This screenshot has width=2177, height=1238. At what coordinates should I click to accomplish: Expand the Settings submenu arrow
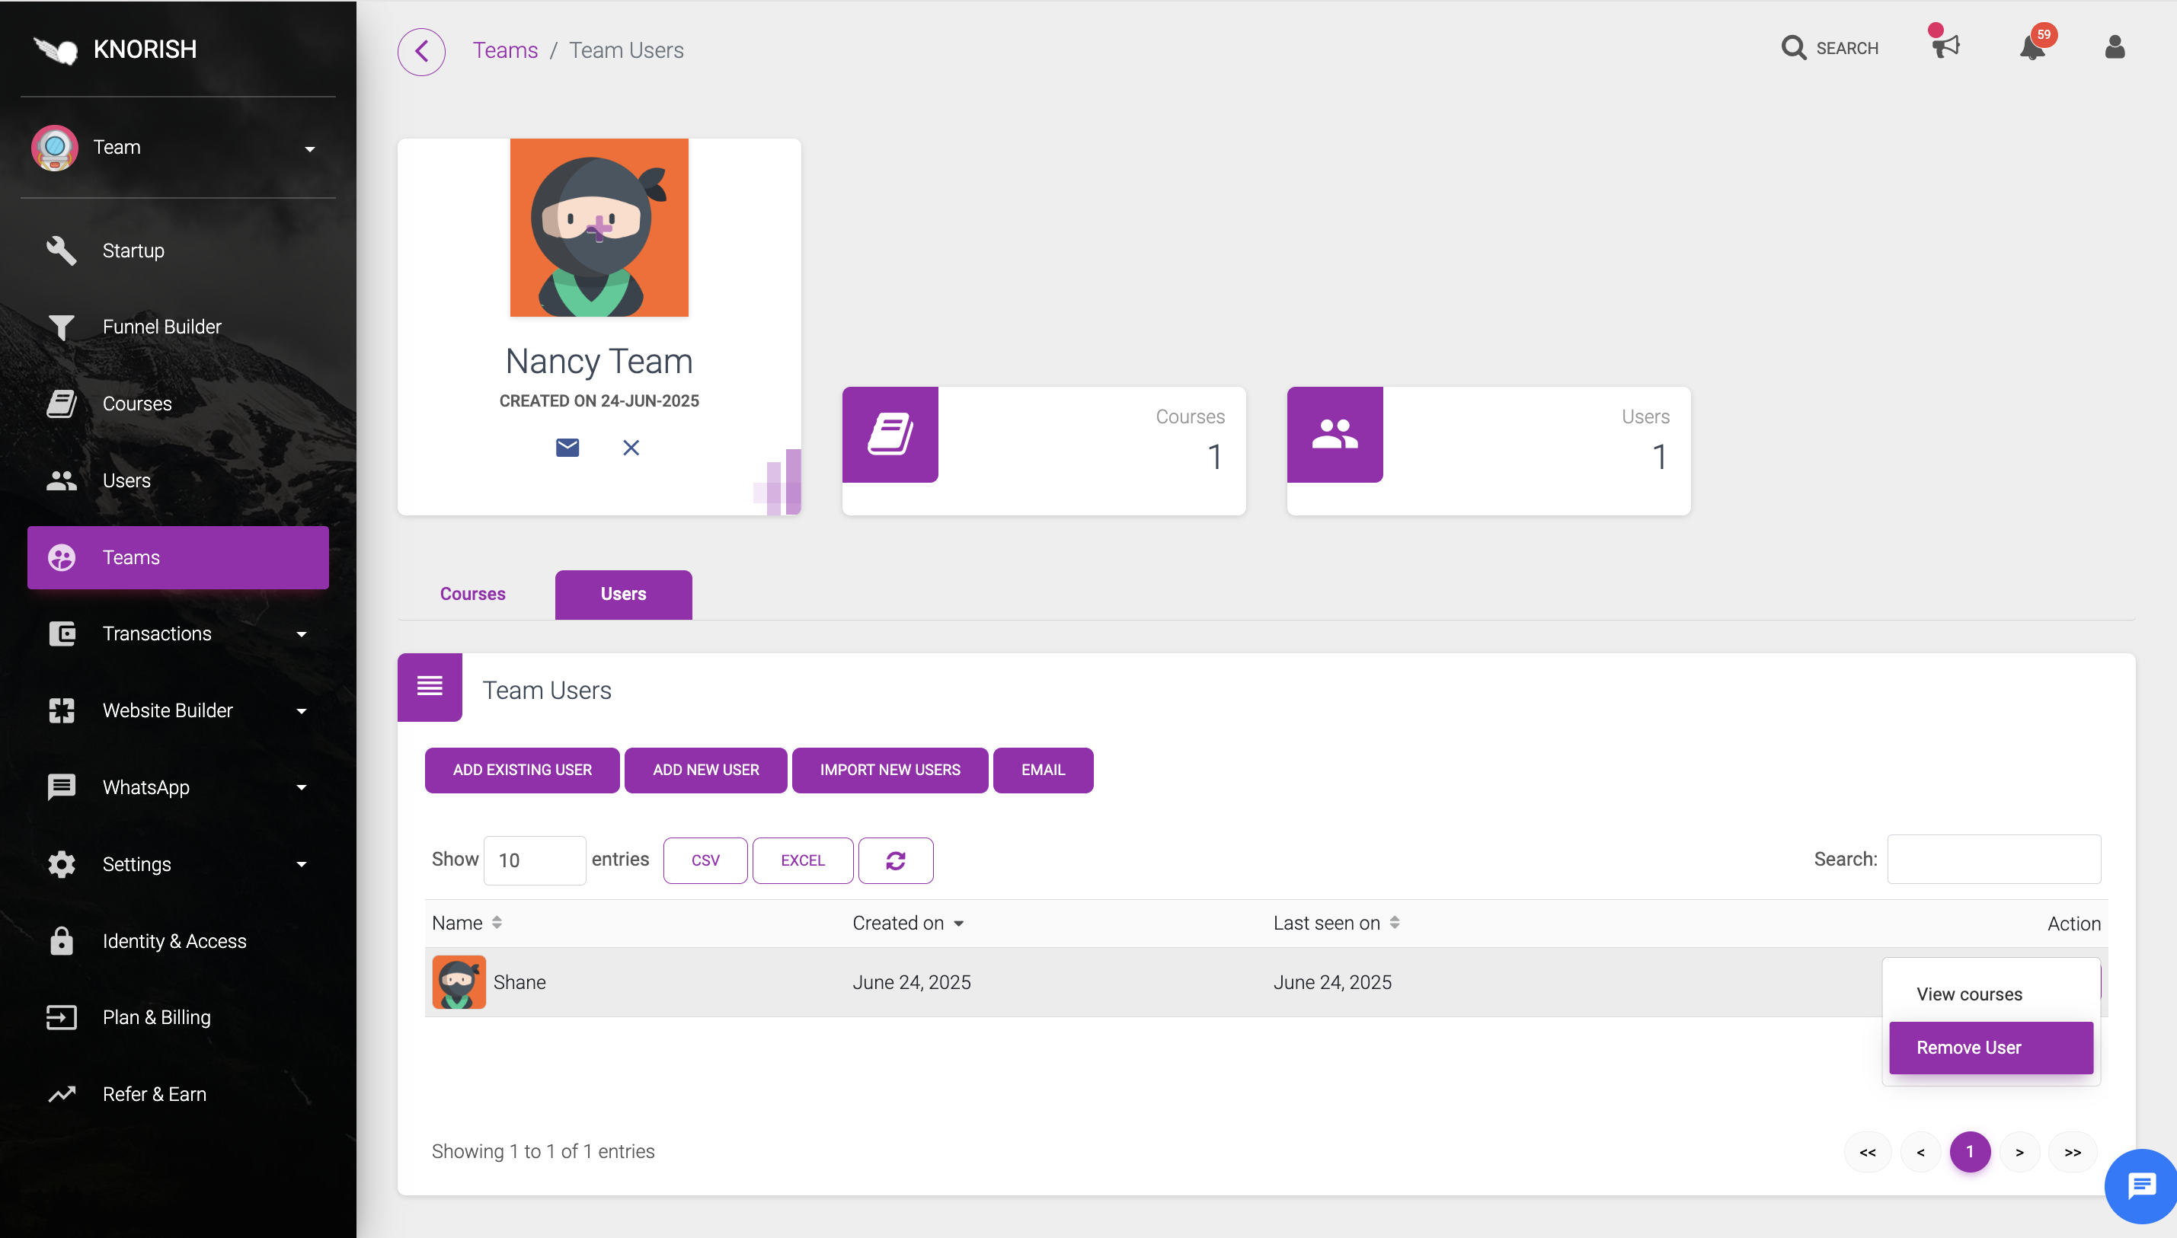pyautogui.click(x=302, y=865)
